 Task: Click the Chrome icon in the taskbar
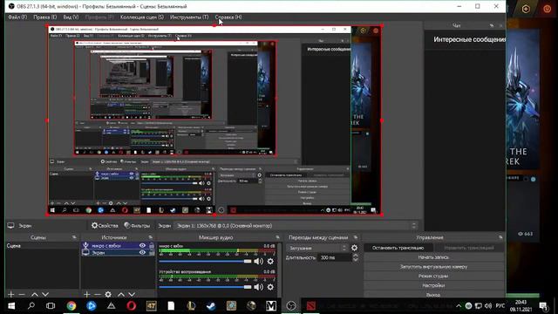coord(71,306)
